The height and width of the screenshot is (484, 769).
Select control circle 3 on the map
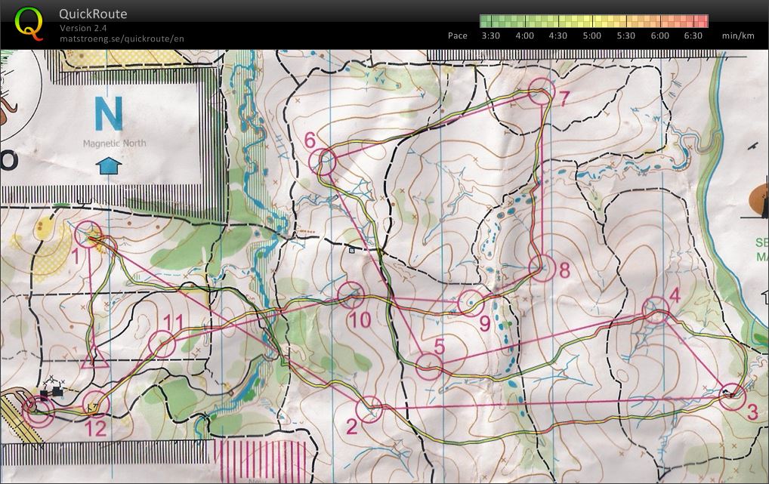point(731,396)
